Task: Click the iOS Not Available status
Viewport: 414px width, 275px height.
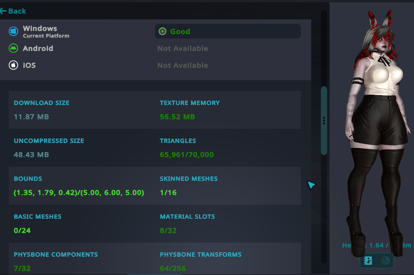Action: (x=183, y=65)
